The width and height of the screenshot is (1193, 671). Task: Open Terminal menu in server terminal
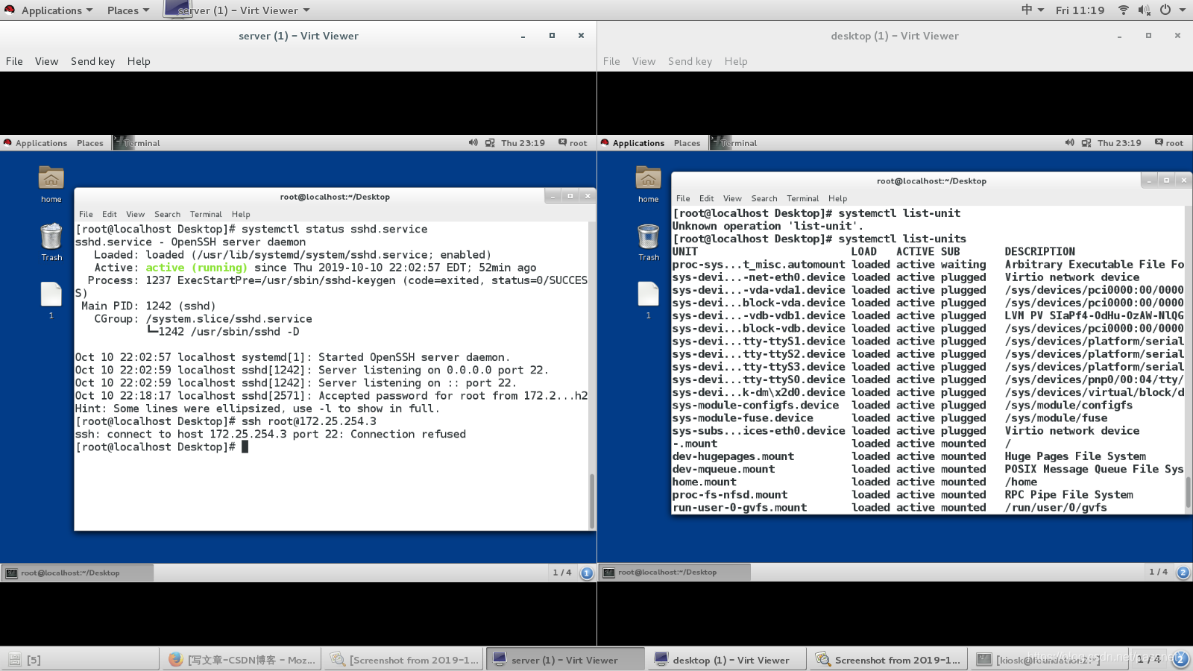tap(206, 214)
